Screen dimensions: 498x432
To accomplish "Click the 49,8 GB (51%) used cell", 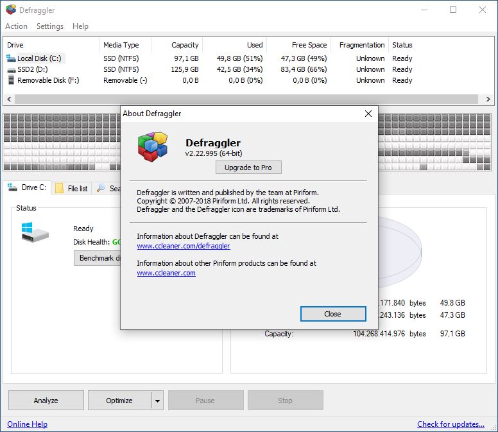I will coord(240,58).
